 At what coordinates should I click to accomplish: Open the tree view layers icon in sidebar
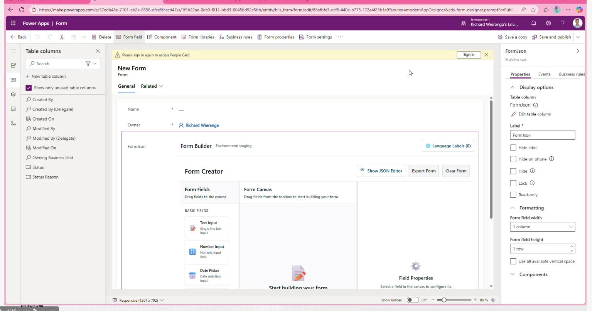(13, 94)
